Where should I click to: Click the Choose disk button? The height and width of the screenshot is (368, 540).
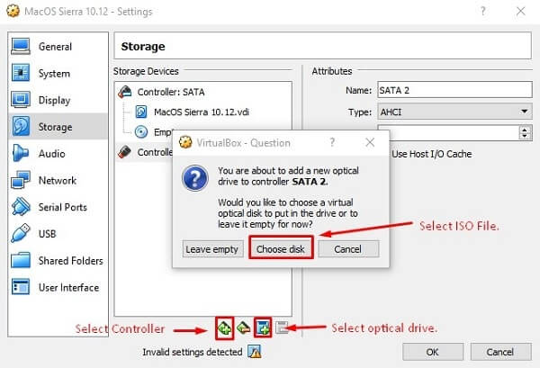pos(281,248)
